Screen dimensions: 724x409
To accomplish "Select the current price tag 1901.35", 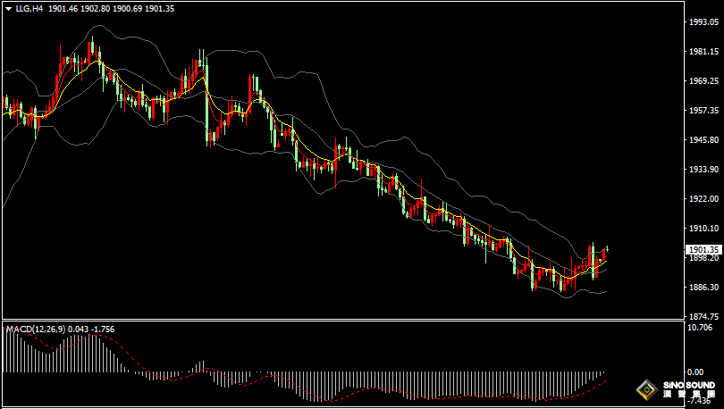I will point(703,249).
